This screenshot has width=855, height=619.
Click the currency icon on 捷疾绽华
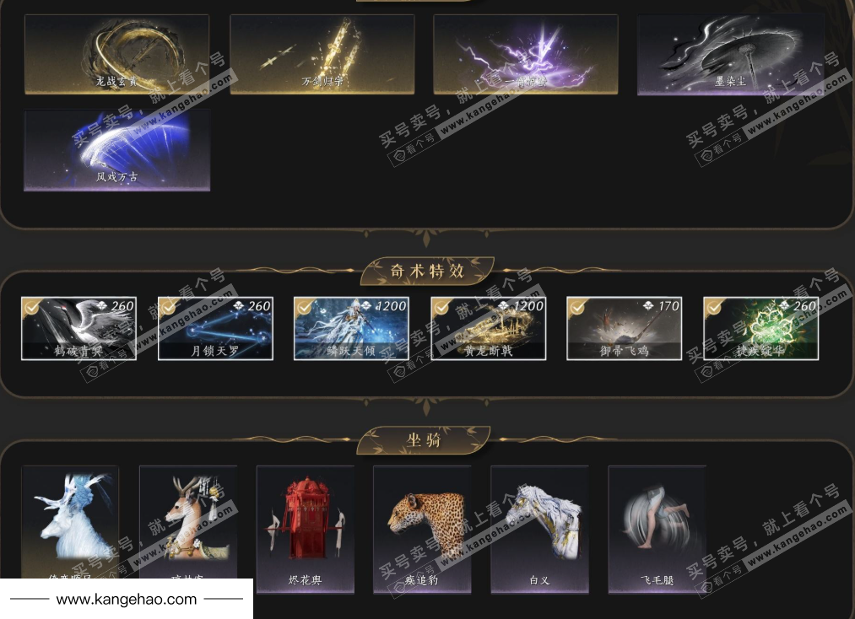(x=783, y=305)
